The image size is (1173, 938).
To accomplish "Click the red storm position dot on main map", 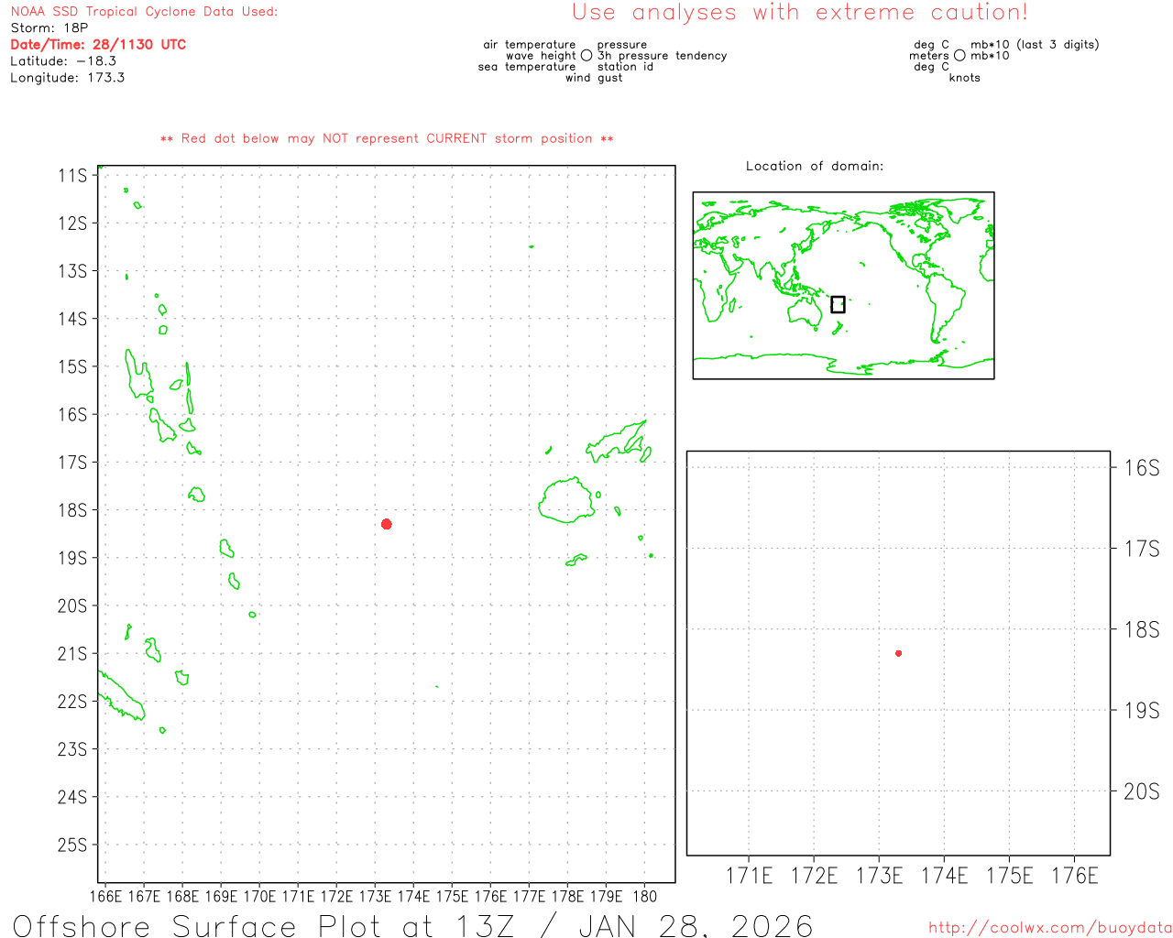I will click(x=387, y=524).
